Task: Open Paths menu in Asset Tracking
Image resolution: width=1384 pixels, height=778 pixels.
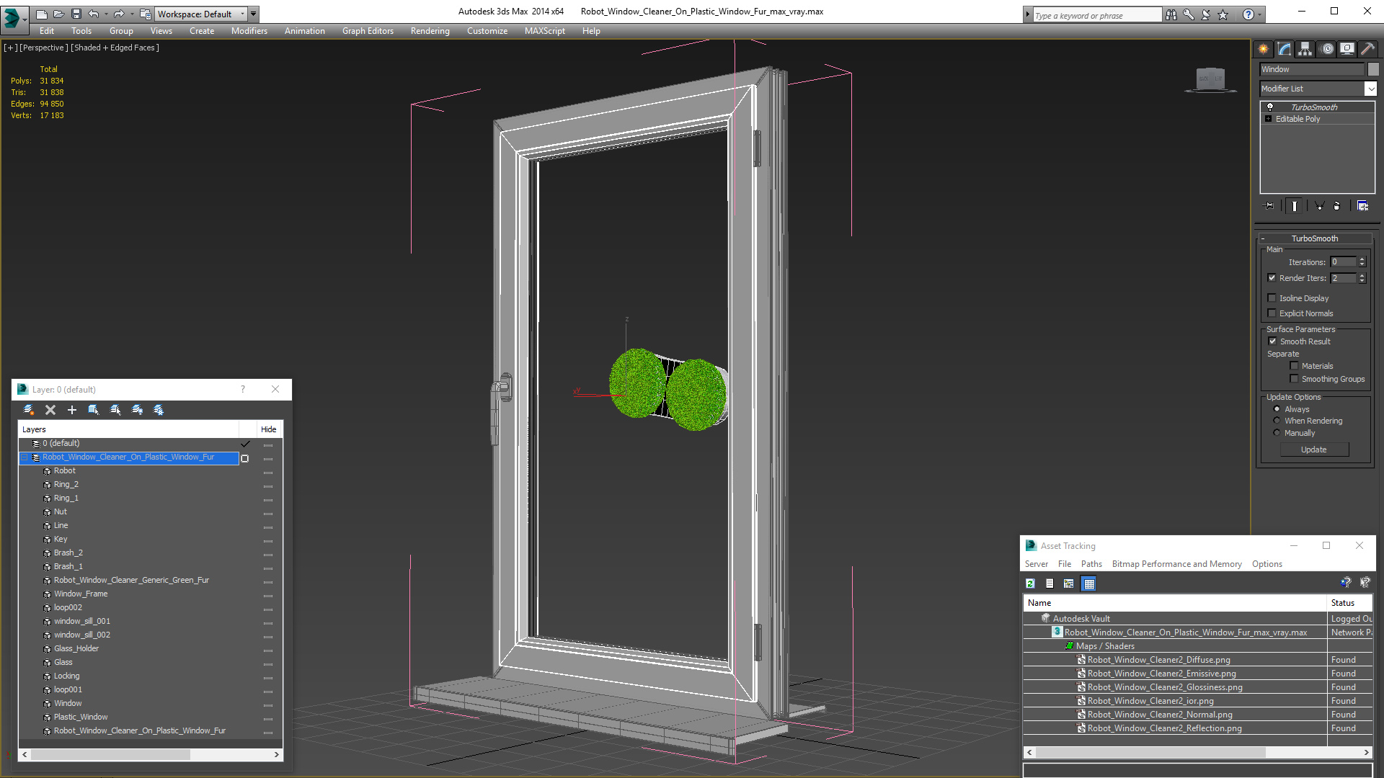Action: coord(1091,564)
